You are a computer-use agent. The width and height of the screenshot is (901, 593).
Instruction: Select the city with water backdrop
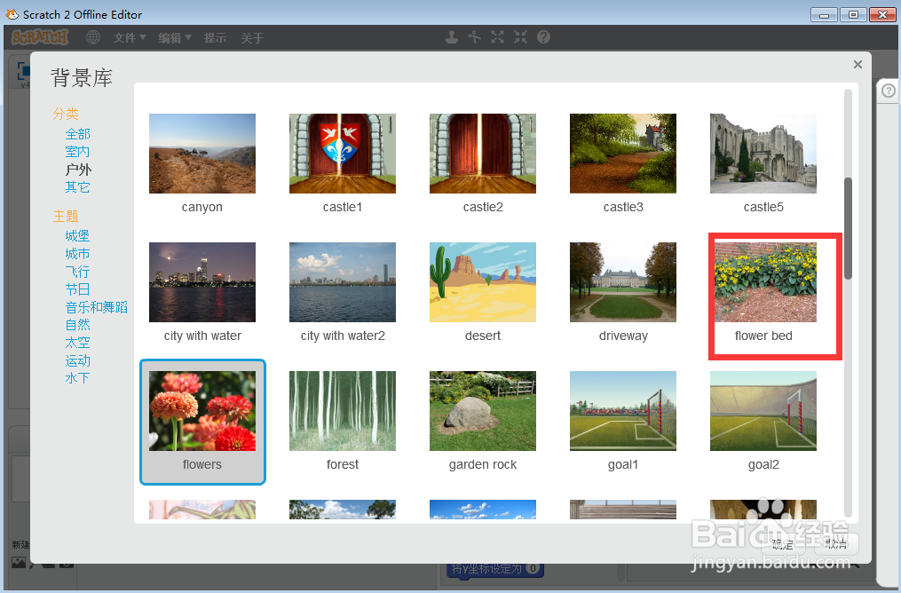tap(202, 282)
